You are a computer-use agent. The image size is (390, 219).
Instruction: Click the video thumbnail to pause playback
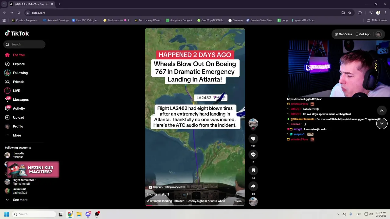click(x=195, y=117)
